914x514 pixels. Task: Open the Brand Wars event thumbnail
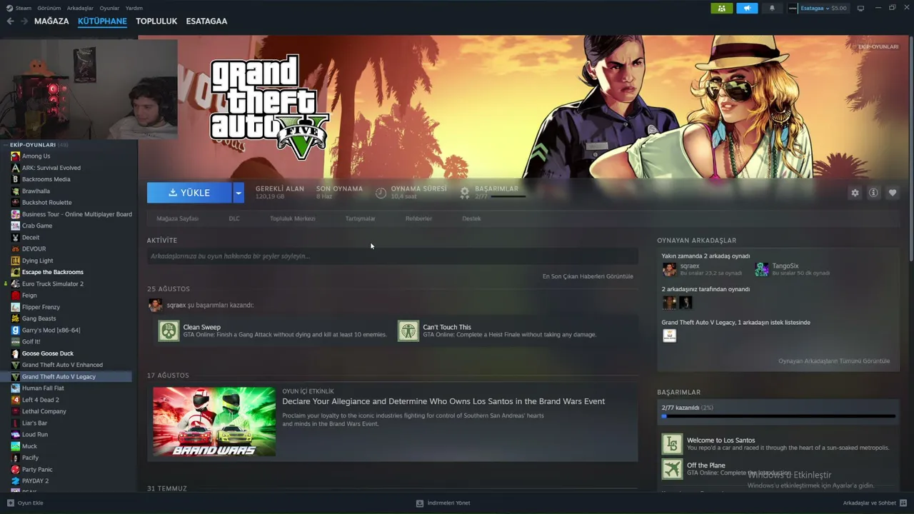point(214,422)
